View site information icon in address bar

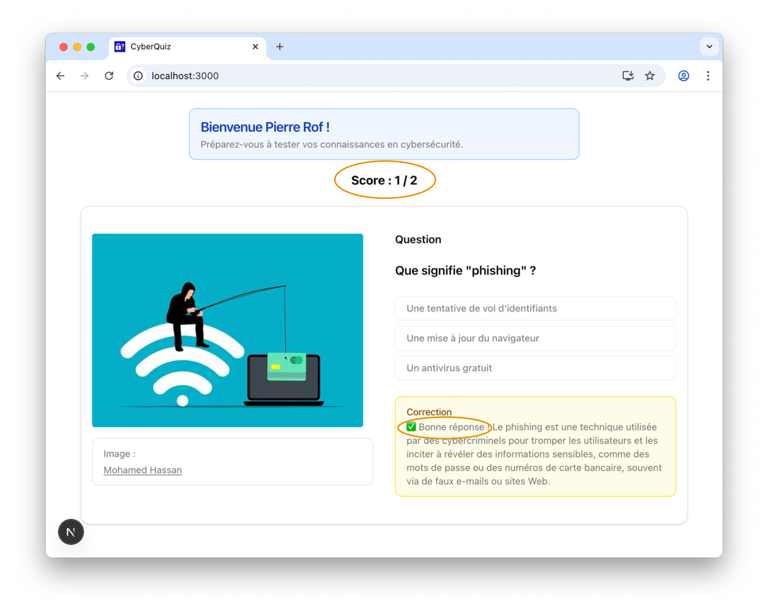[x=138, y=76]
